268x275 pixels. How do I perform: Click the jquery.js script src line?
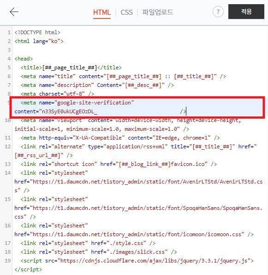pos(137,261)
